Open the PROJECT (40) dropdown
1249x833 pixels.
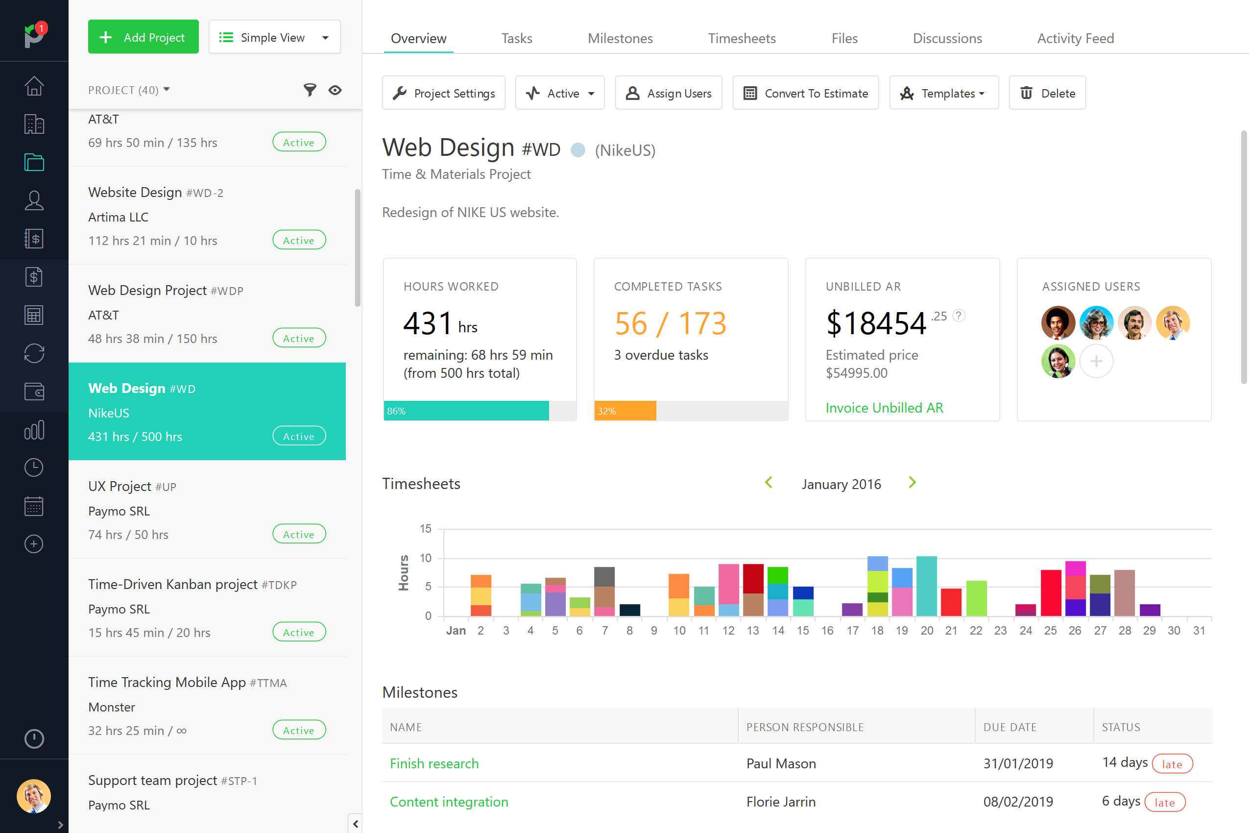point(128,90)
